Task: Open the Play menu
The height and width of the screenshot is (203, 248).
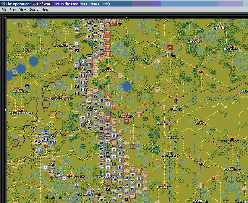Action: coord(13,9)
